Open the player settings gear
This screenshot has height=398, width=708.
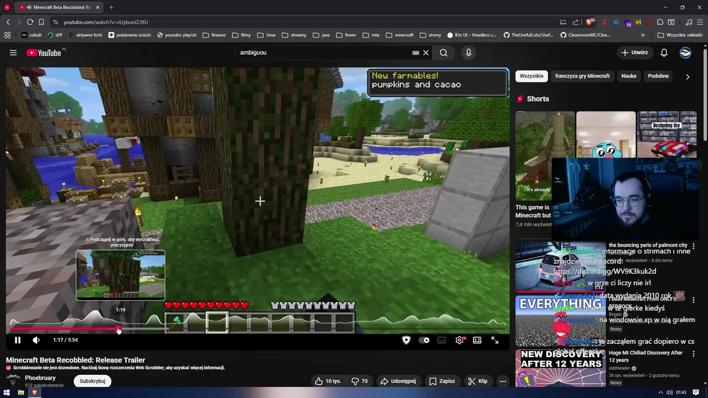(460, 340)
